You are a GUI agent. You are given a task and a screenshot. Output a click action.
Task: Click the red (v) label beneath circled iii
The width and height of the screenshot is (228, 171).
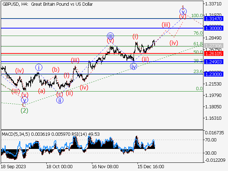pos(110,41)
